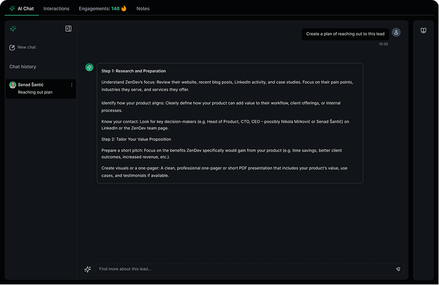Switch to the Interactions tab
Screen dimensions: 439x285
(x=56, y=8)
